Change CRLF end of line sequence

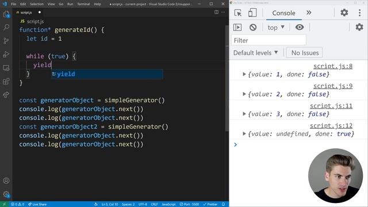pos(154,204)
